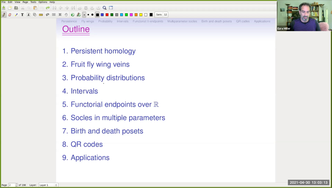Undo the last action
Image resolution: width=332 pixels, height=188 pixels.
tap(42, 8)
